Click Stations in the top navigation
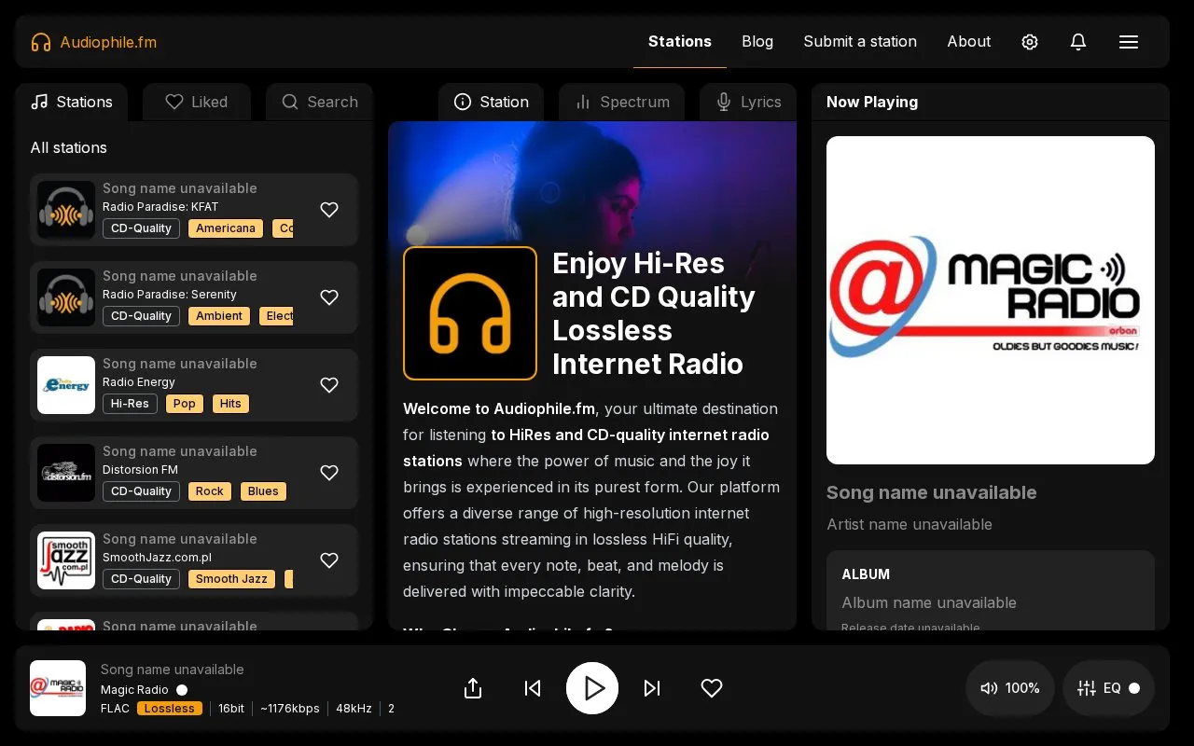The width and height of the screenshot is (1194, 746). point(680,41)
